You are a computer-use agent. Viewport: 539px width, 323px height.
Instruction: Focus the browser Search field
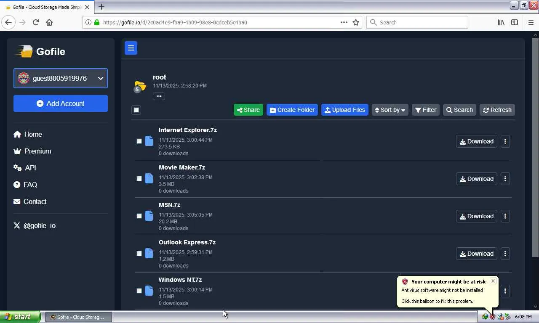pos(417,22)
